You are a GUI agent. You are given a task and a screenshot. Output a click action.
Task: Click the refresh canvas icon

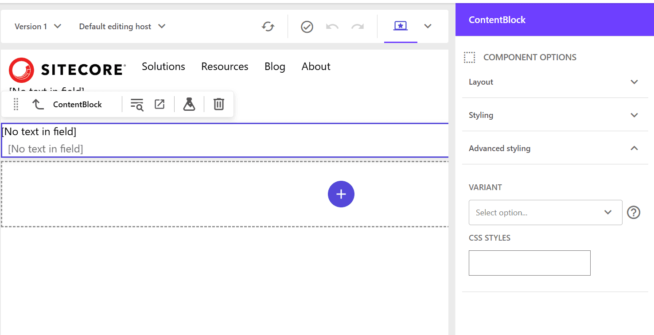[268, 27]
